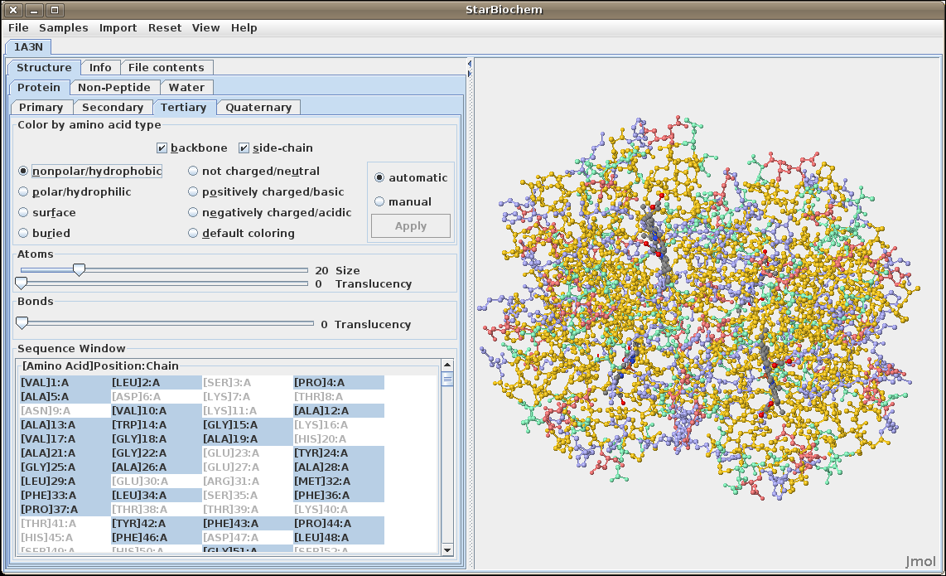This screenshot has width=946, height=576.
Task: Click the Bonds Translucency slider handle
Action: [x=22, y=323]
